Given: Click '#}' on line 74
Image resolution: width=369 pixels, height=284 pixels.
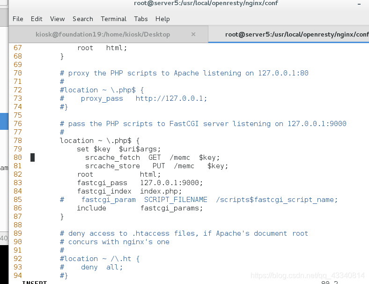Looking at the screenshot, I should coord(64,107).
